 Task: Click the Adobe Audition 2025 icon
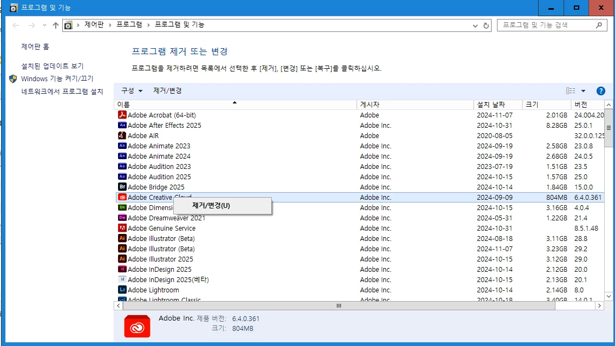coord(122,177)
